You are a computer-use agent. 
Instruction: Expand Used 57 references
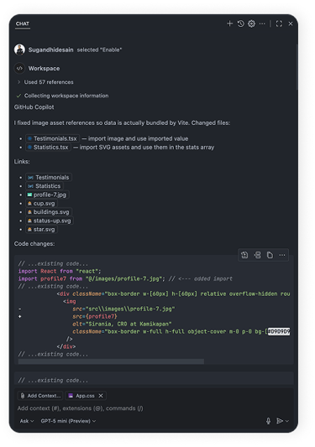coord(45,82)
